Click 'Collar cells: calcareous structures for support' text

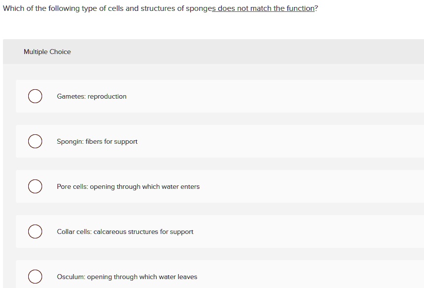click(x=125, y=231)
